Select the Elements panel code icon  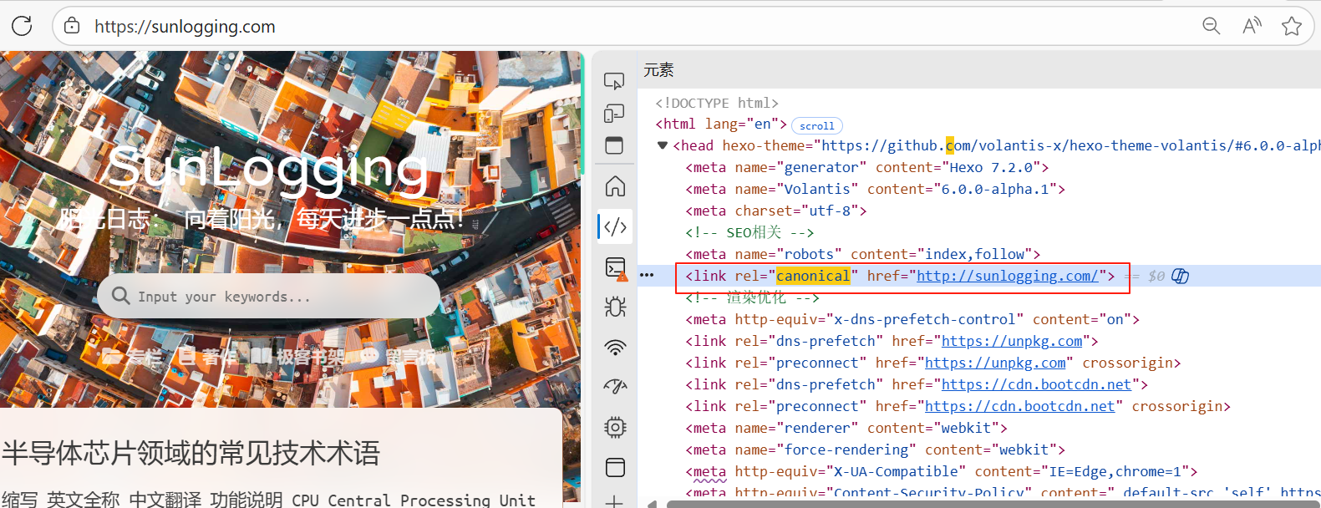615,226
